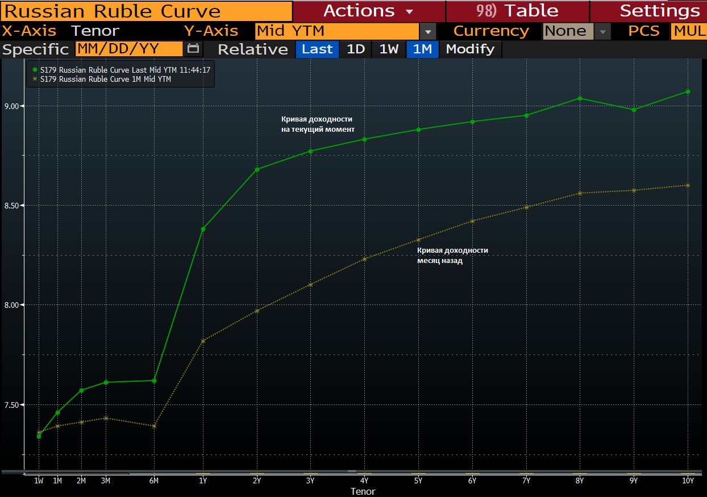The image size is (707, 497).
Task: Switch to the 98) Table view
Action: click(x=517, y=11)
